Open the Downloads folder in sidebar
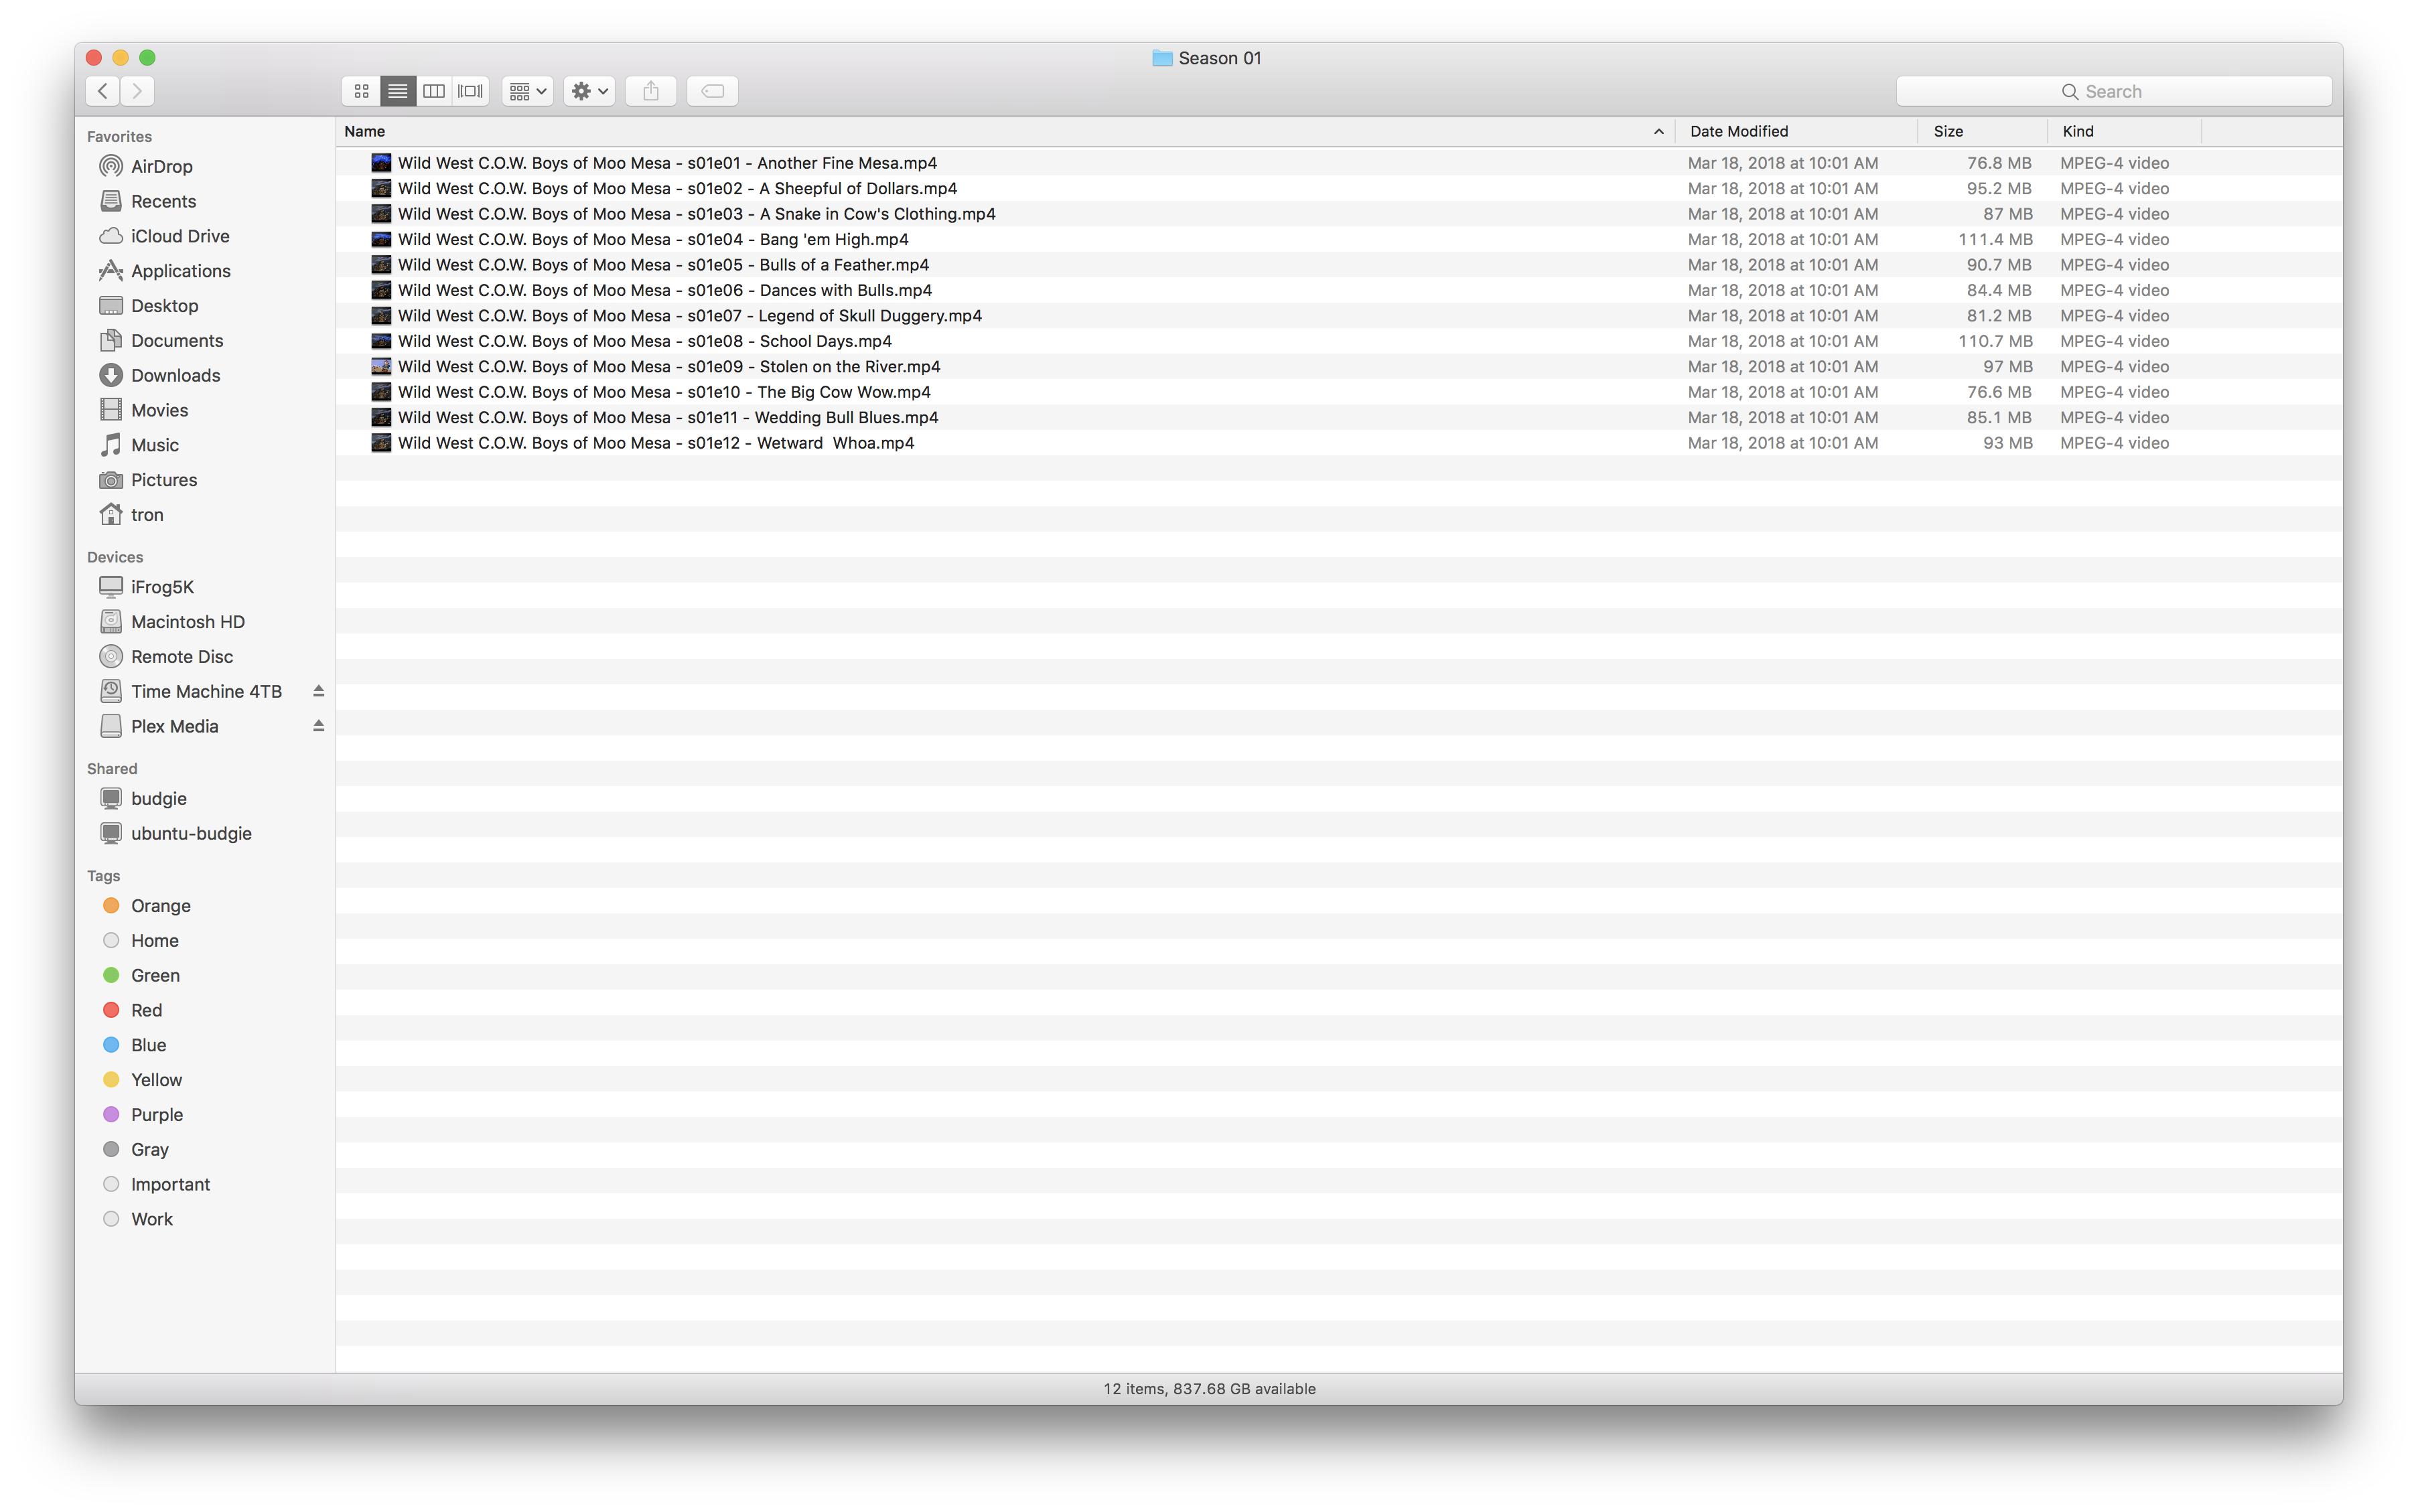The height and width of the screenshot is (1512, 2418). point(175,375)
